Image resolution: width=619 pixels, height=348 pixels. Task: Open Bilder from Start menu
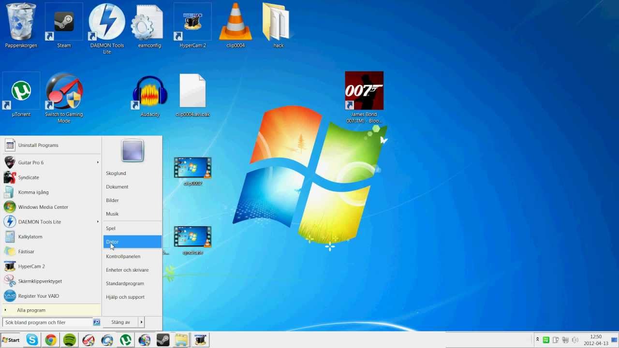[133, 200]
